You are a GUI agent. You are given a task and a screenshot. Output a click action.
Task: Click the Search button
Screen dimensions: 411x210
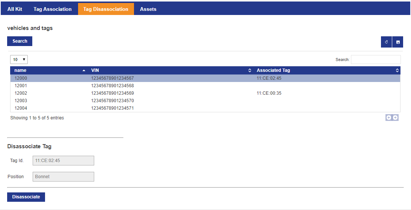(20, 41)
